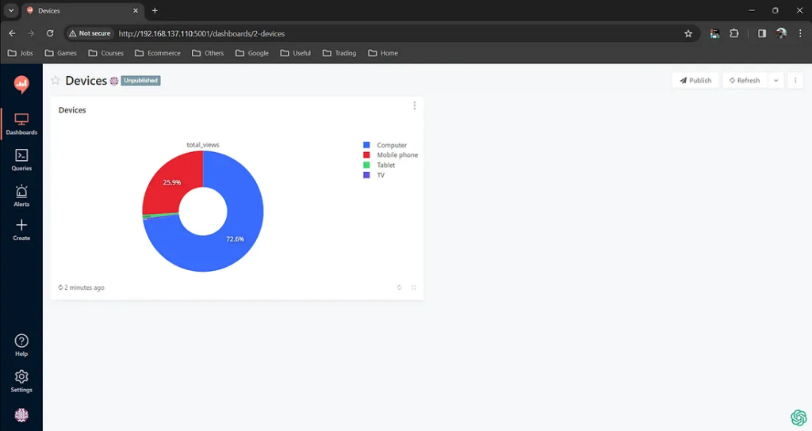812x431 pixels.
Task: Open the dashboard options three-dot menu
Action: 795,80
